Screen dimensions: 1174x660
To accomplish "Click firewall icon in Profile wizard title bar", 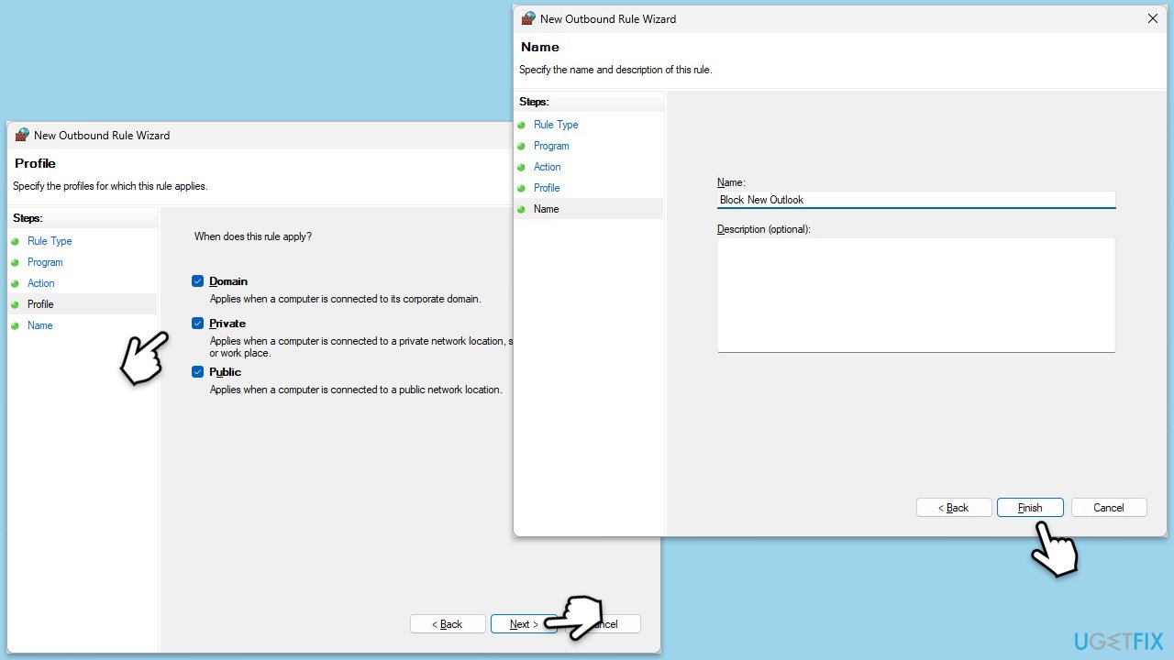I will point(22,135).
